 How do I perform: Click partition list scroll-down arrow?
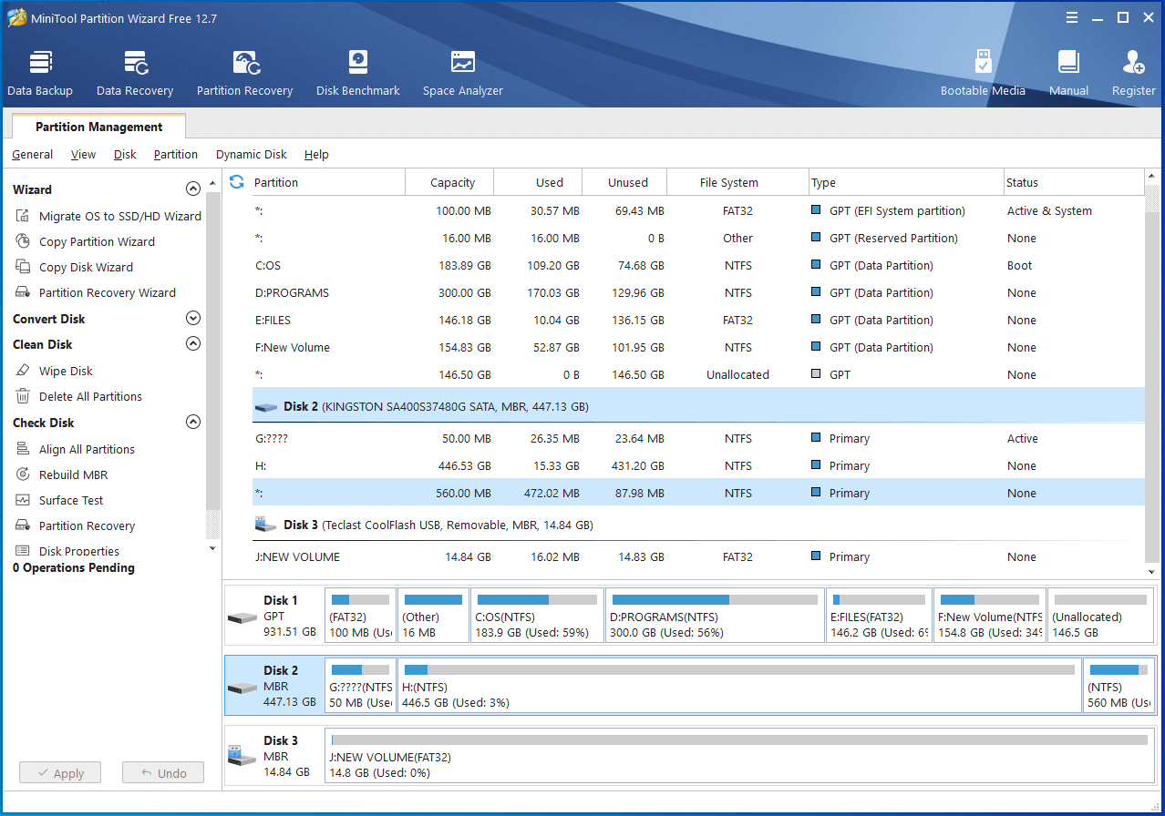[x=1152, y=571]
